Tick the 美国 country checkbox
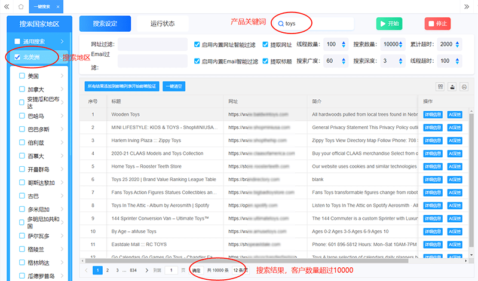 click(22, 76)
